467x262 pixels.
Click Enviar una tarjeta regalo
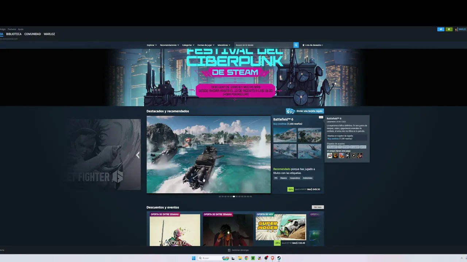pyautogui.click(x=305, y=111)
